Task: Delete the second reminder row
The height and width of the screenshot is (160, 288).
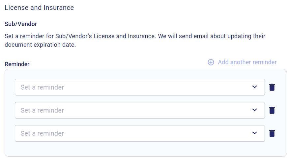Action: point(272,110)
